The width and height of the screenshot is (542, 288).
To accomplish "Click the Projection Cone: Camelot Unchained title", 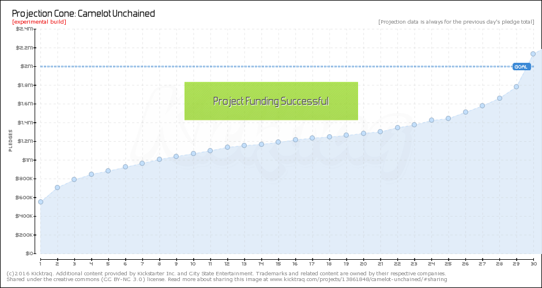I will point(83,14).
